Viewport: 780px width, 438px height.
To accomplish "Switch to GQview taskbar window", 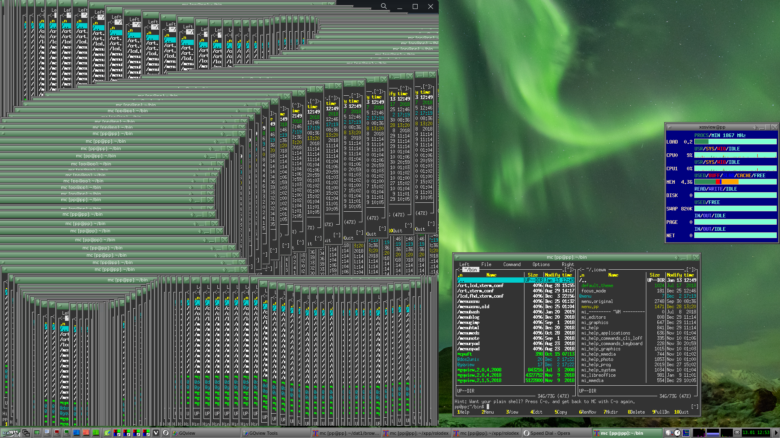I will click(206, 433).
